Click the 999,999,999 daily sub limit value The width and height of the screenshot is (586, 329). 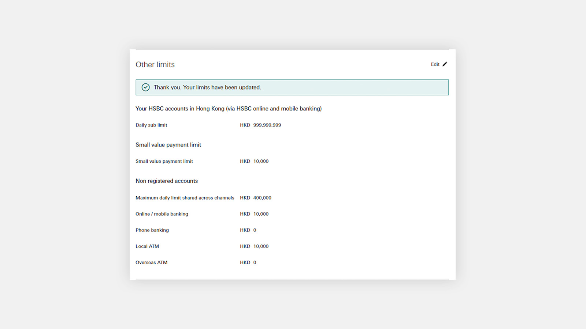pos(267,125)
